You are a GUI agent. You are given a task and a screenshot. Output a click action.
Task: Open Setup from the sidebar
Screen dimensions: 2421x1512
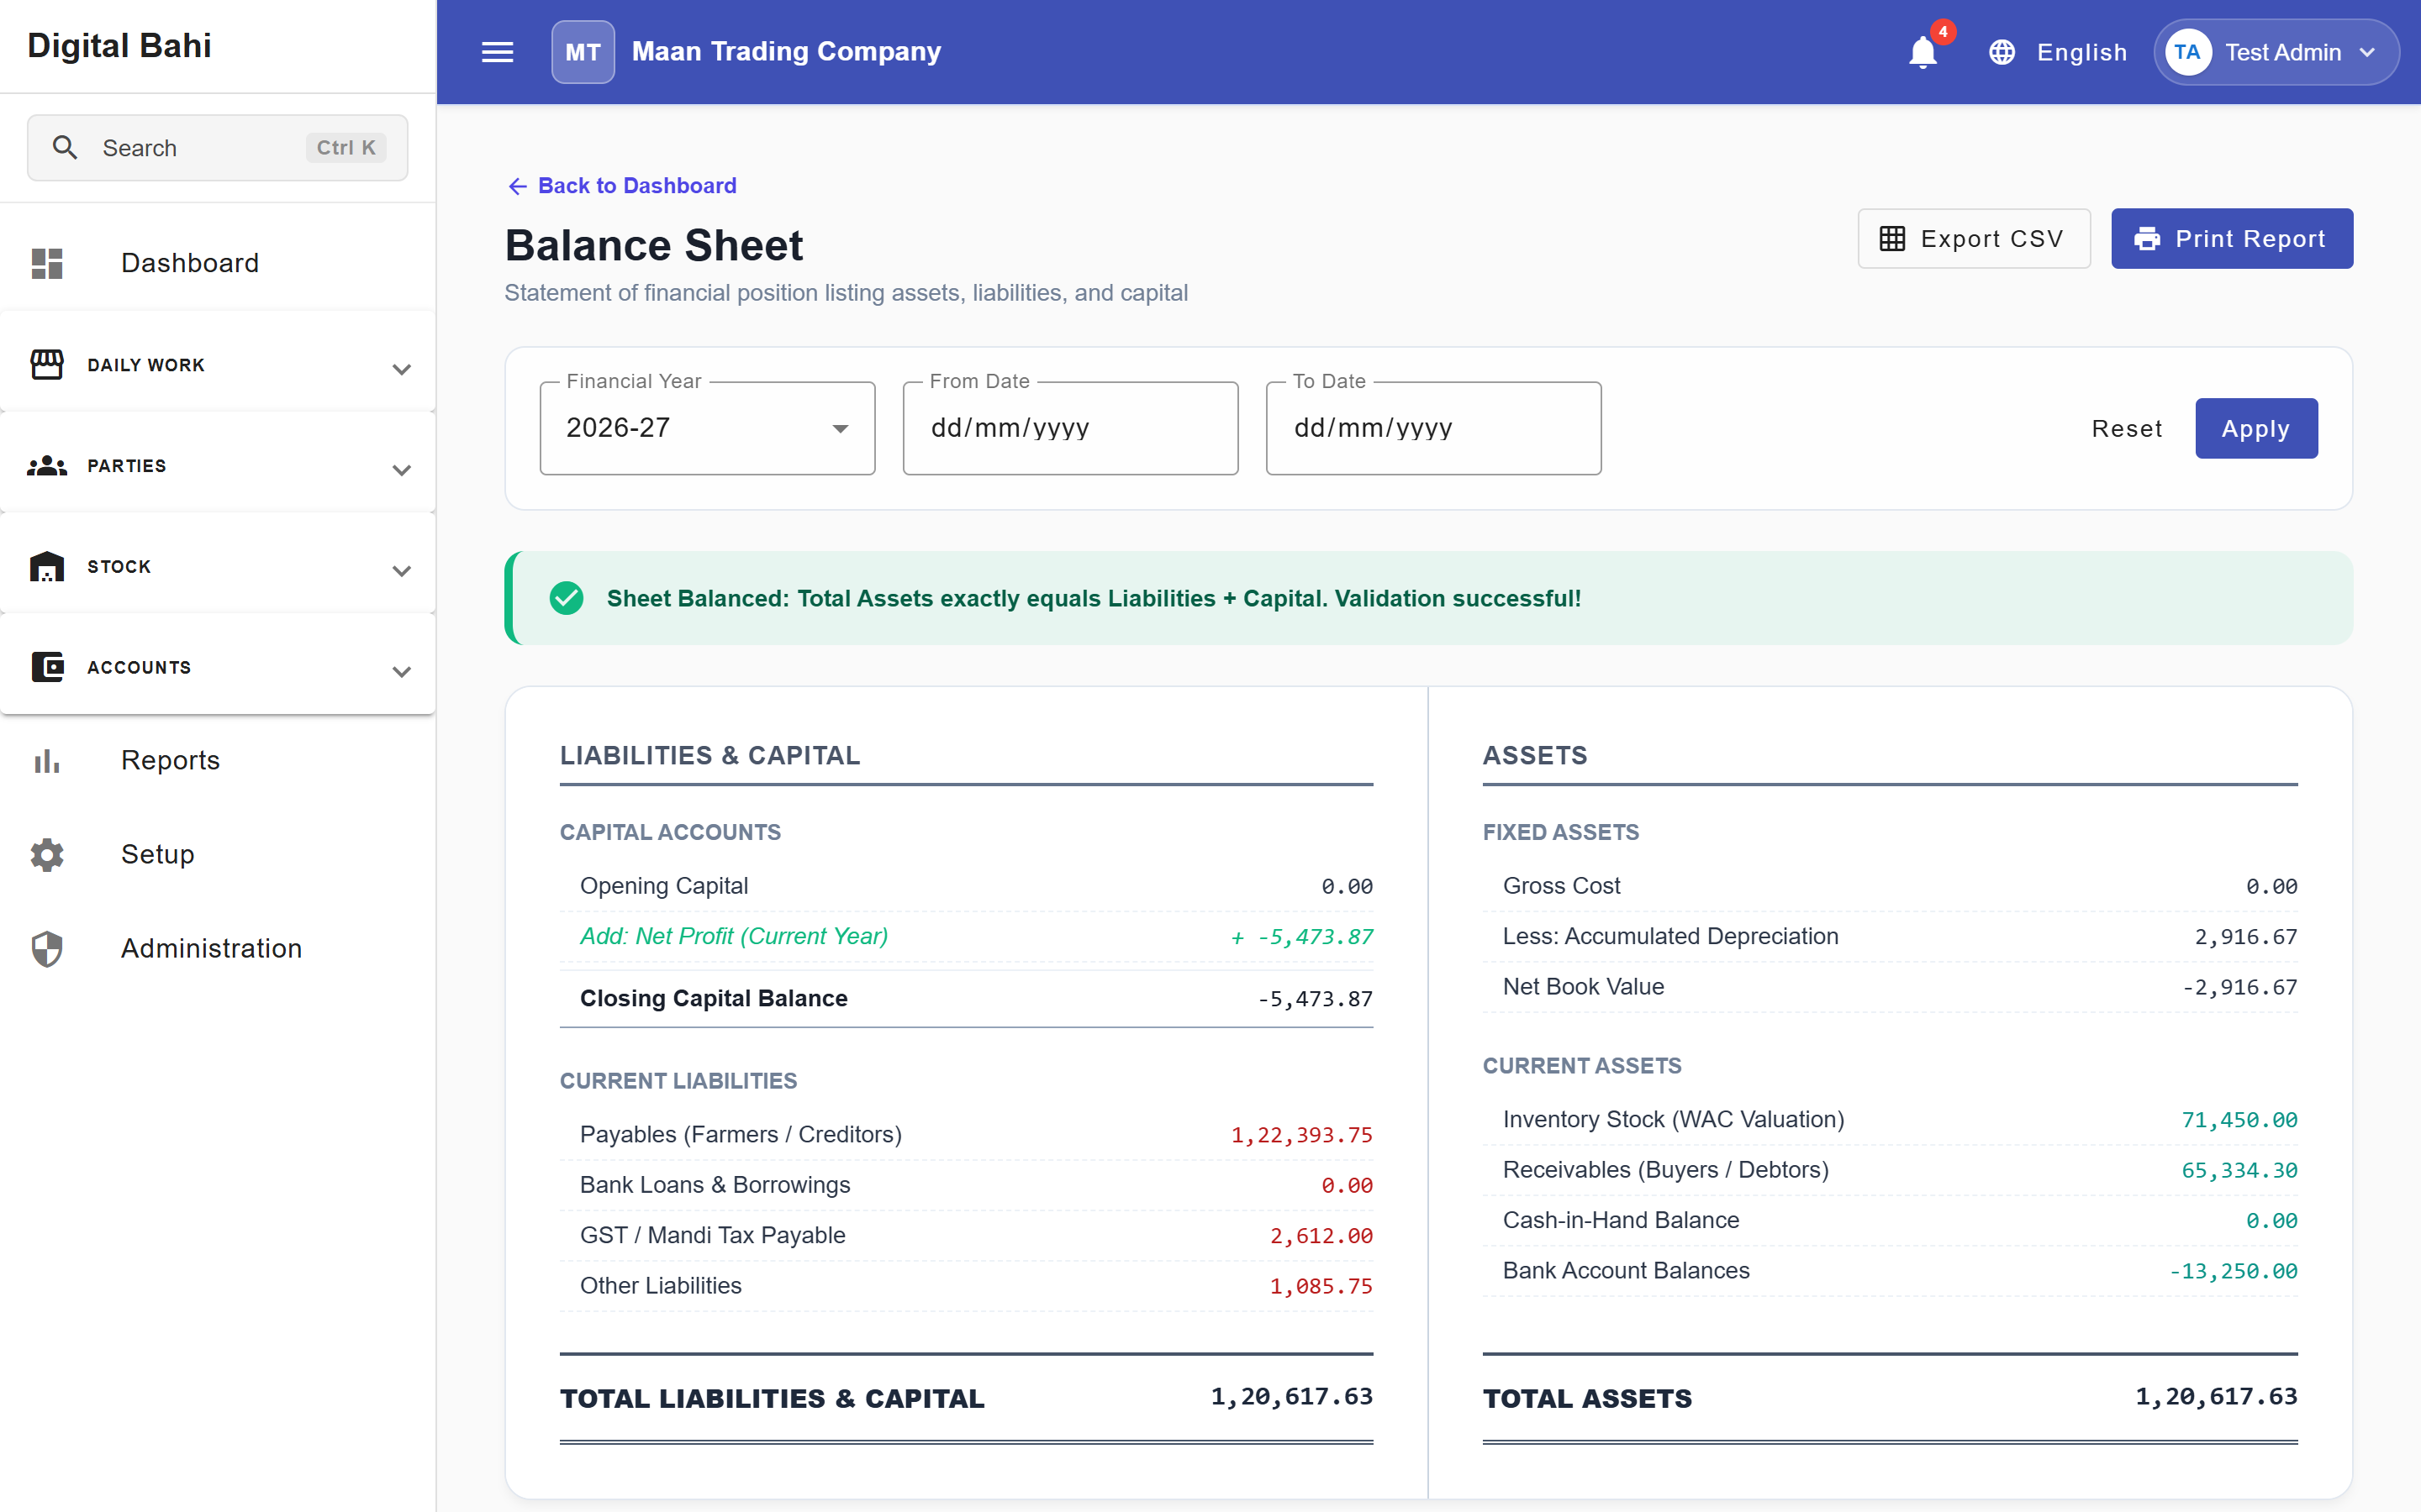tap(218, 855)
